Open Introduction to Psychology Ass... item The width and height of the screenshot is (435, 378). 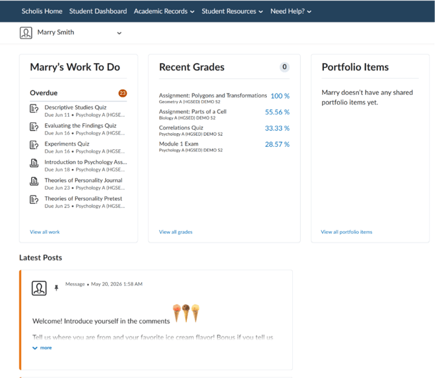pyautogui.click(x=86, y=162)
